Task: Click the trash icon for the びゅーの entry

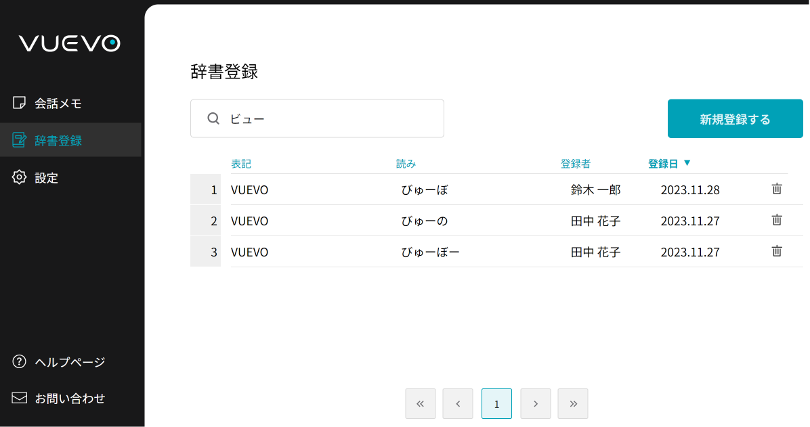Action: coord(776,220)
